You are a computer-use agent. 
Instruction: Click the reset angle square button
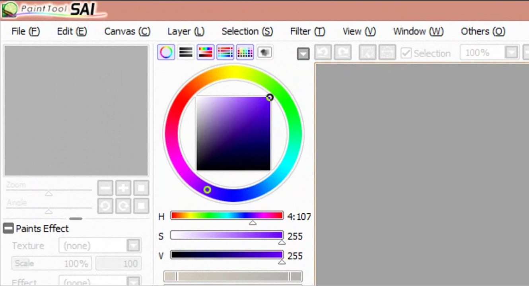141,206
